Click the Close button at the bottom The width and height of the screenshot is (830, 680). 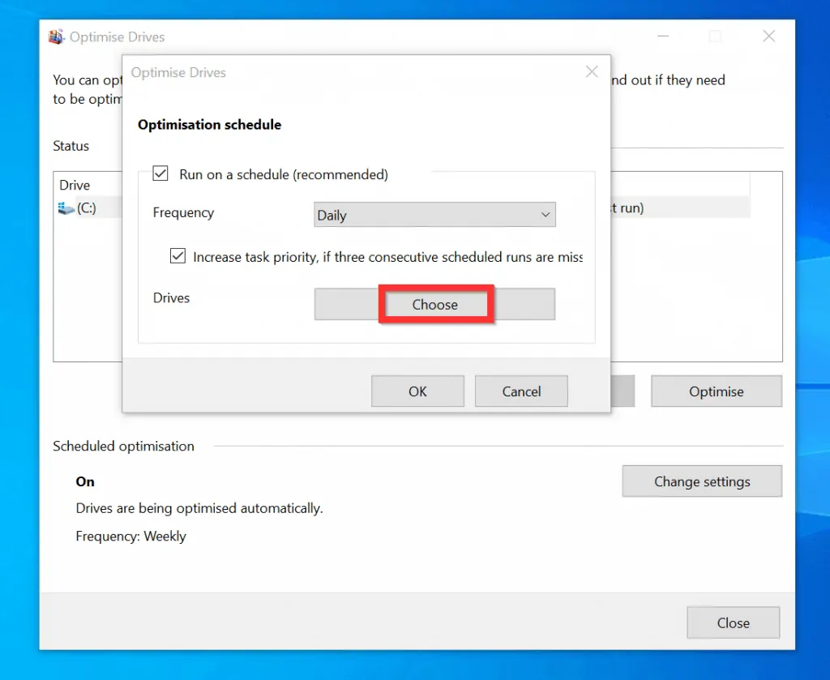click(733, 622)
